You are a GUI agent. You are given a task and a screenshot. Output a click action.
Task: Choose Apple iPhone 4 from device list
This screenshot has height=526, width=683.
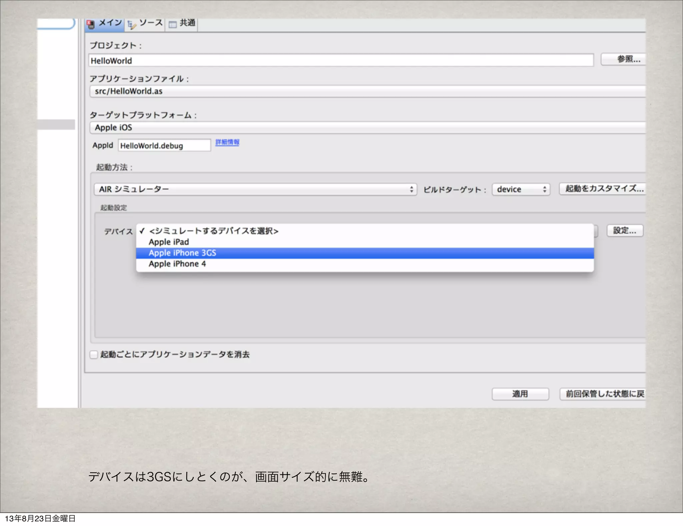[365, 264]
